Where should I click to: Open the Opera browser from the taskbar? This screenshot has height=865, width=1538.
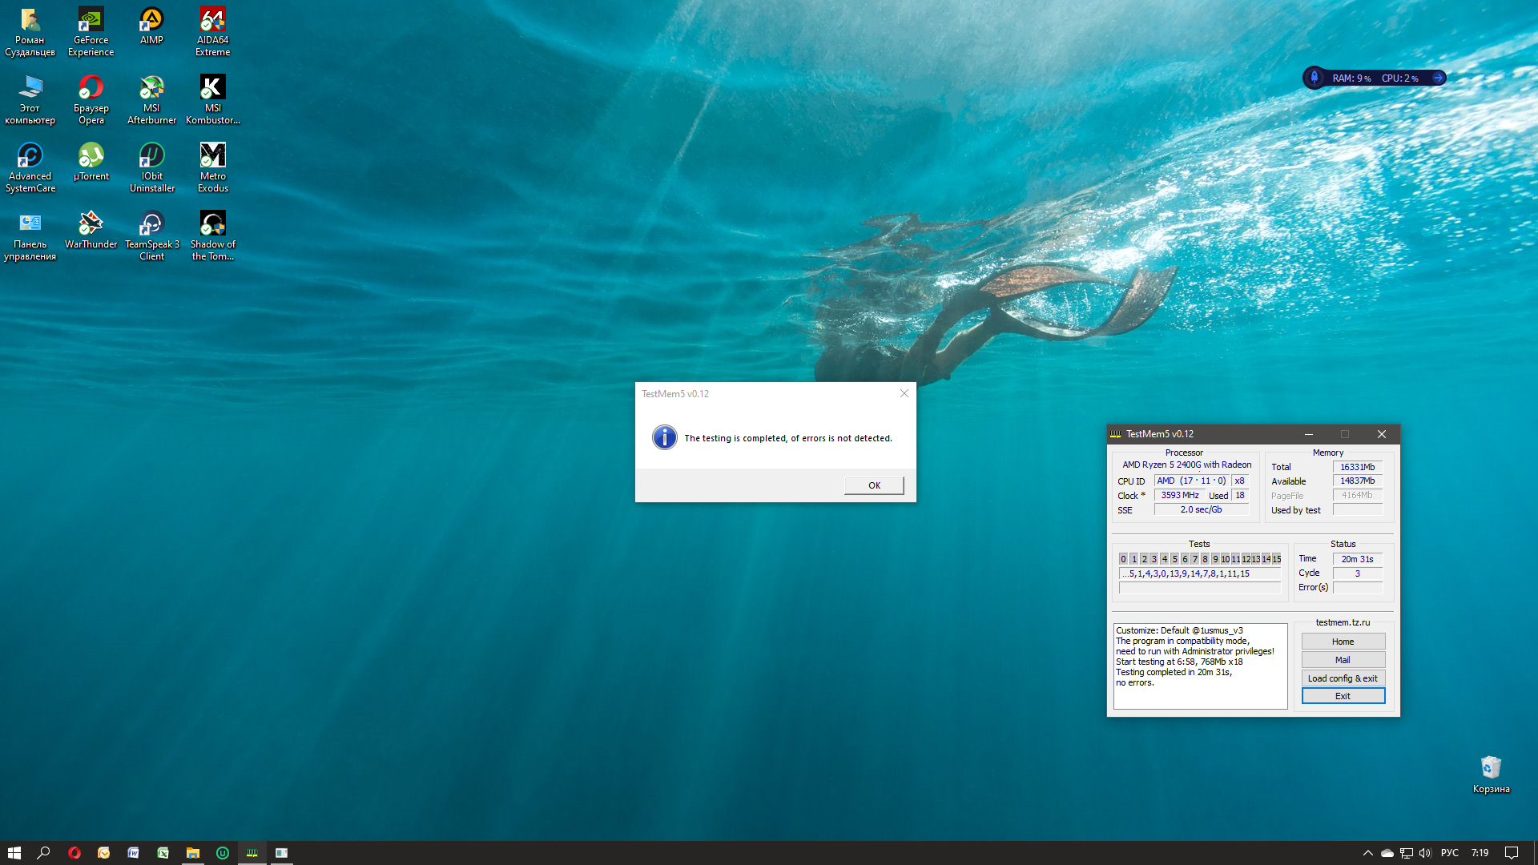coord(74,853)
